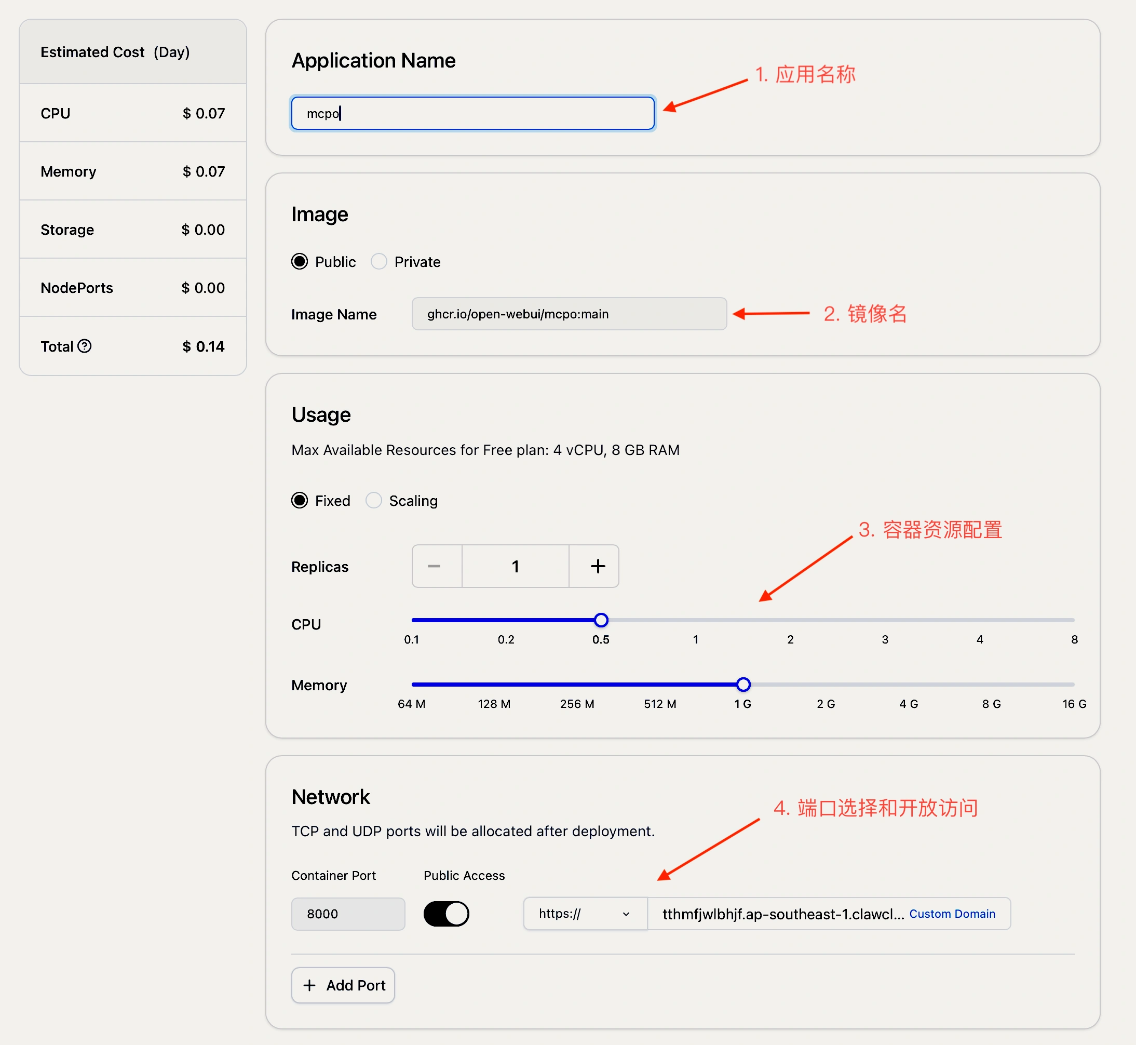Screen dimensions: 1136x1045
Task: Open the https:// protocol dropdown
Action: (x=584, y=914)
